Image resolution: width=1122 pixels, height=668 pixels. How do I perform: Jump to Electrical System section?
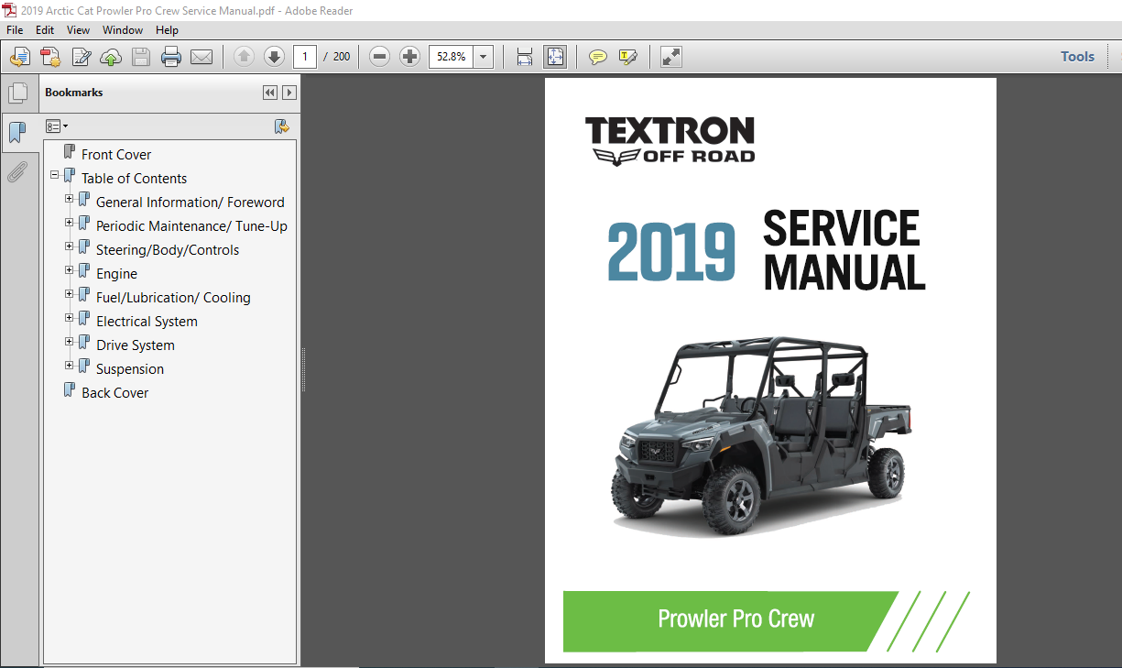coord(147,322)
